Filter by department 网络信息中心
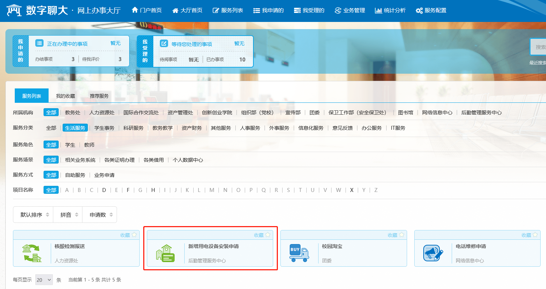This screenshot has width=546, height=289. pyautogui.click(x=437, y=113)
